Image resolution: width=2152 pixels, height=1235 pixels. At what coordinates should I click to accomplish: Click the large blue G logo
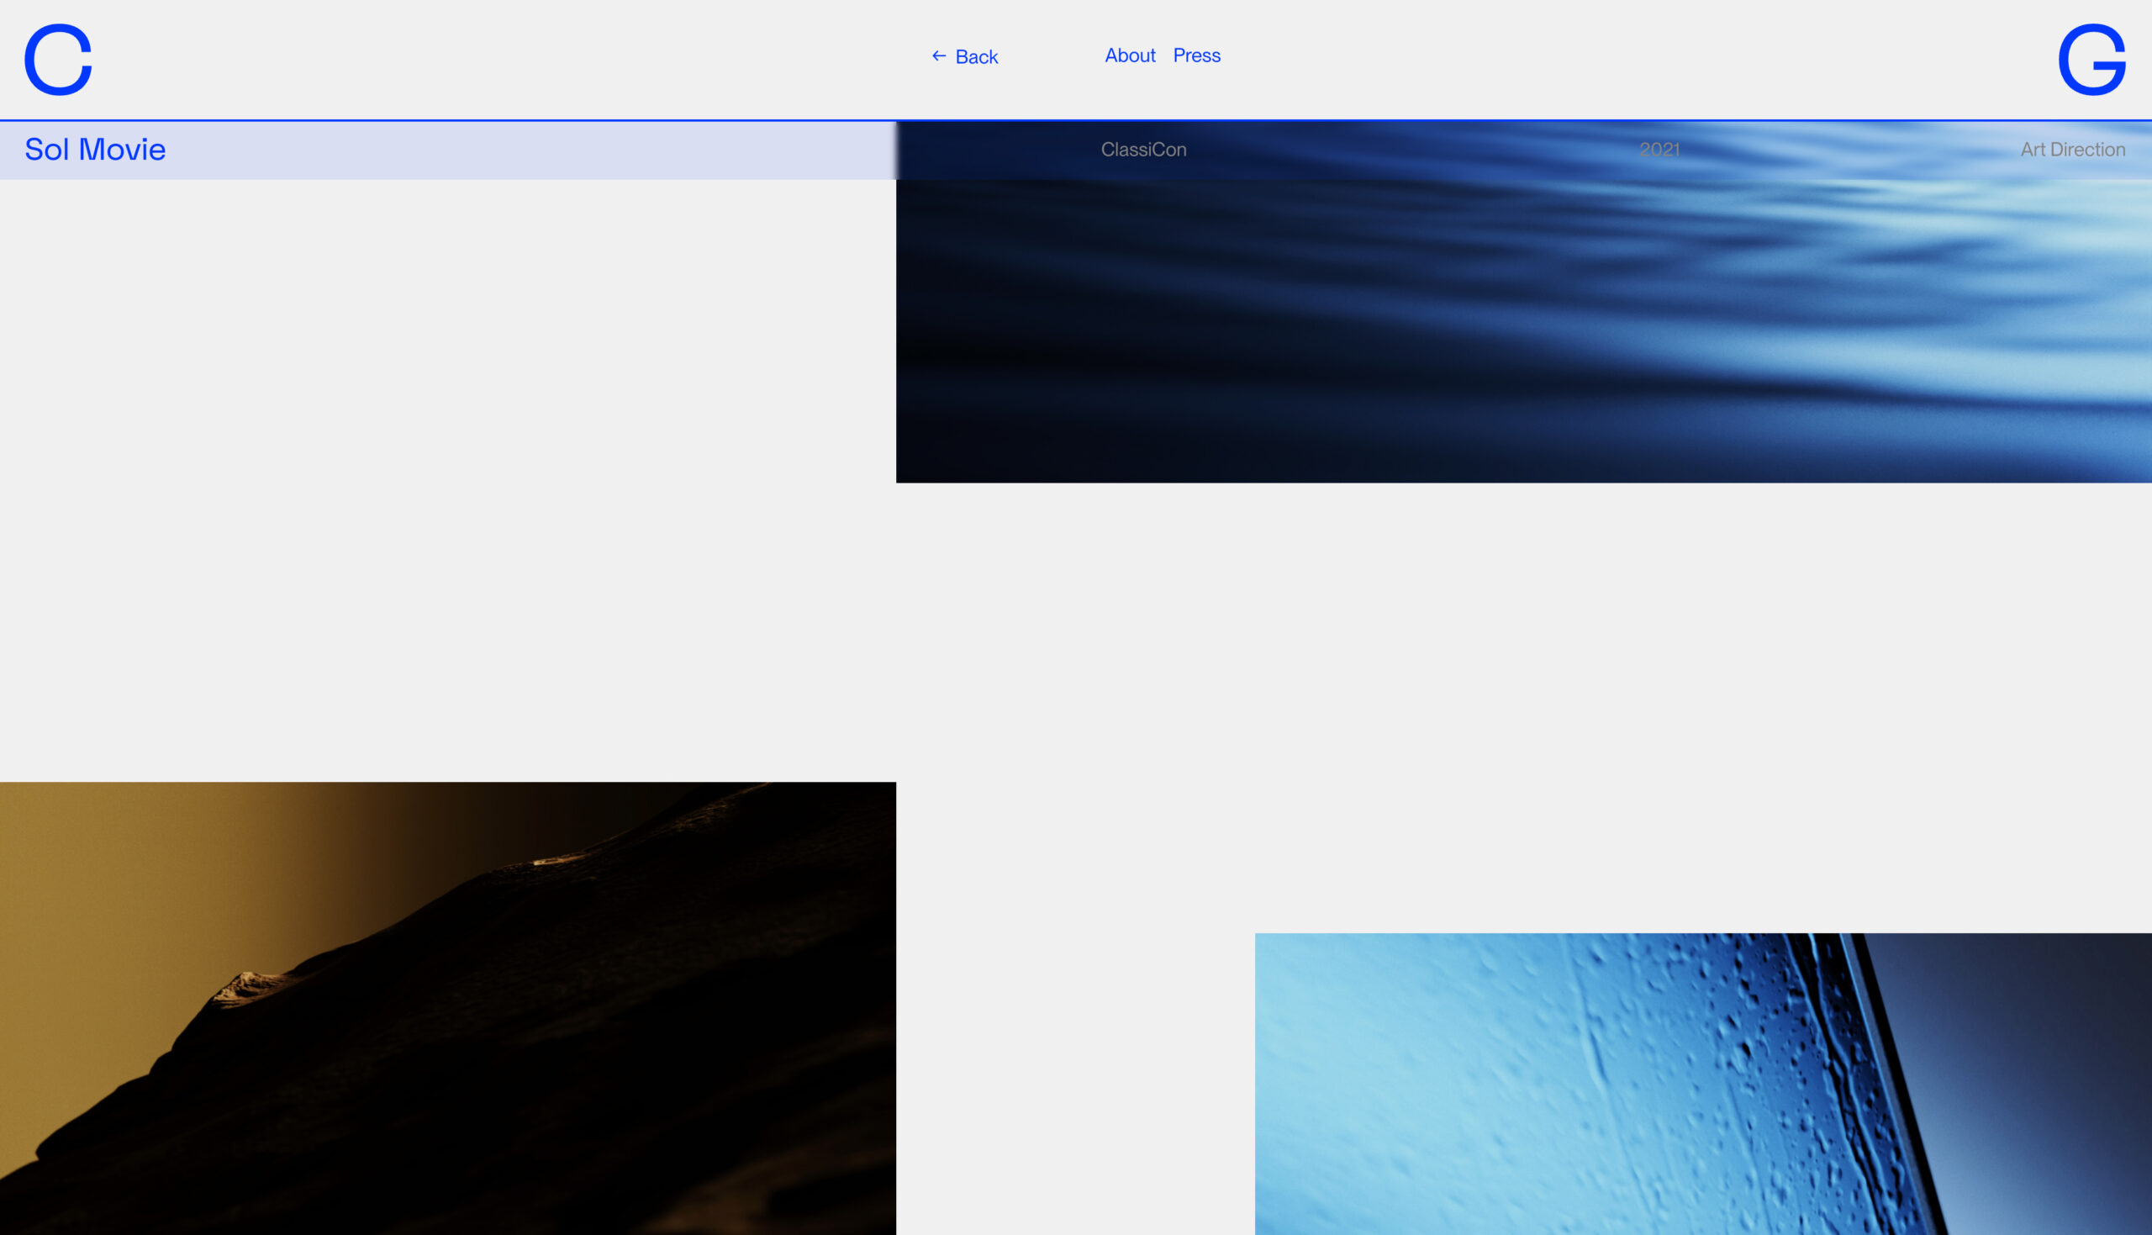2091,60
